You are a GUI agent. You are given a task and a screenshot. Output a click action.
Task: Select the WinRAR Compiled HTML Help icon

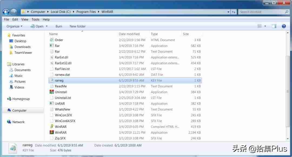coord(52,126)
